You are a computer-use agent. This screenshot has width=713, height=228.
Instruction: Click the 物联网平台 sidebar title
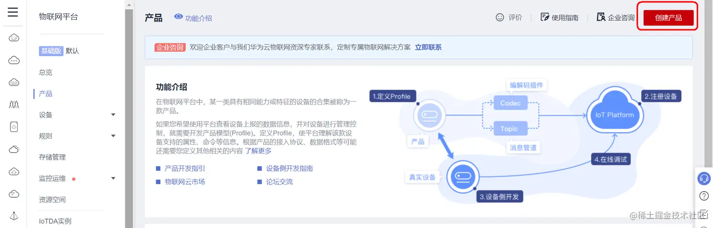pos(58,17)
